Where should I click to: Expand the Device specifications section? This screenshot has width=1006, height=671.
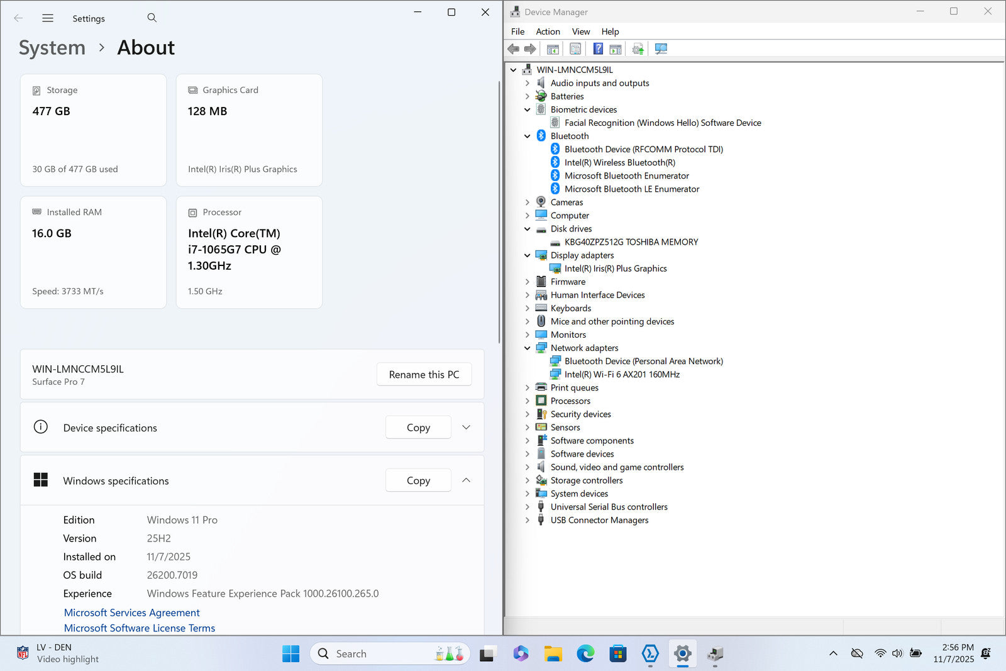pos(466,428)
